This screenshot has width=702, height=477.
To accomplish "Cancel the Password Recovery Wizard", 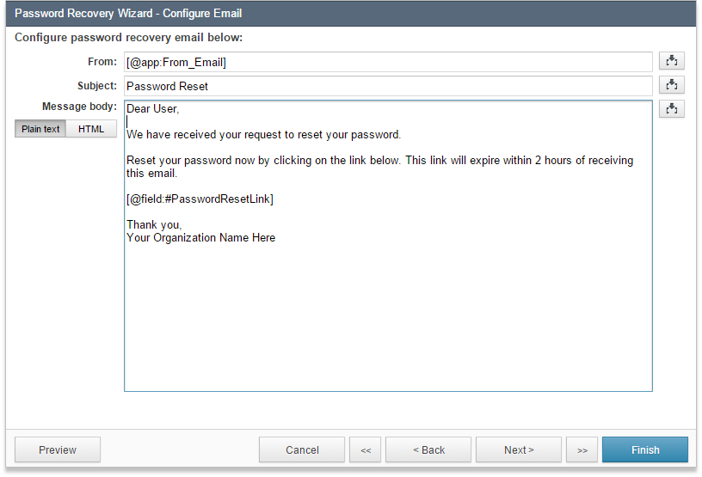I will click(302, 449).
